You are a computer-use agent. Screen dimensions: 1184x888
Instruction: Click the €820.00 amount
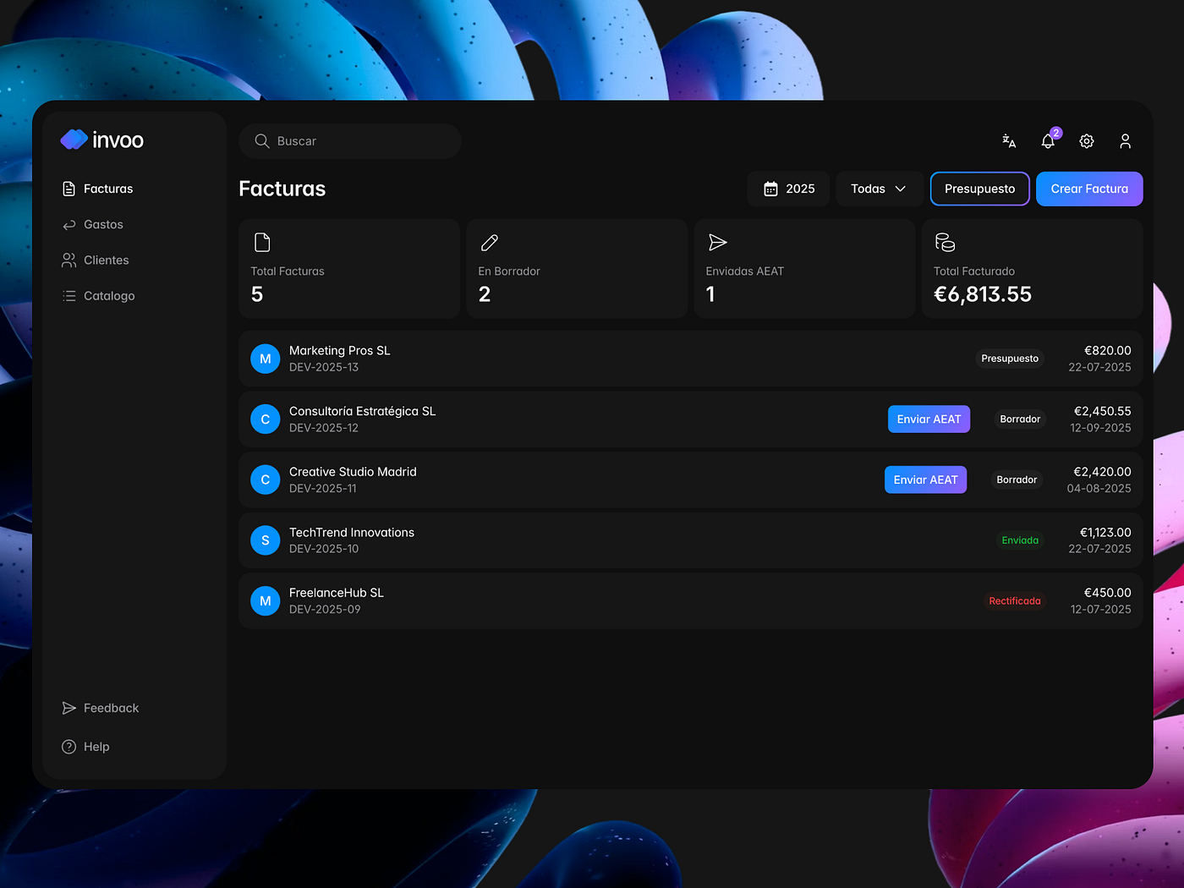coord(1108,350)
